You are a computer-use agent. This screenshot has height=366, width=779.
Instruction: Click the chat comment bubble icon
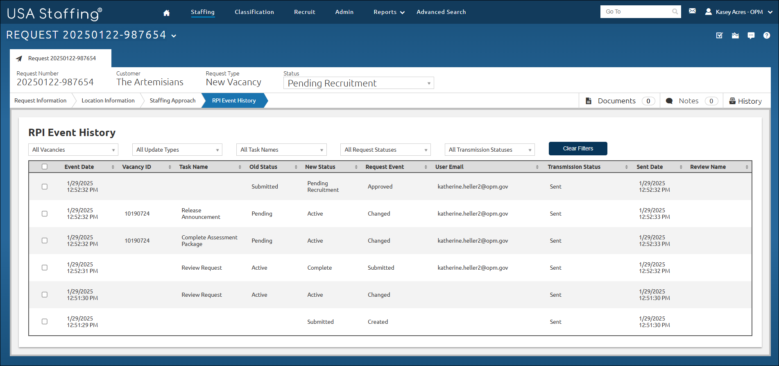tap(751, 36)
